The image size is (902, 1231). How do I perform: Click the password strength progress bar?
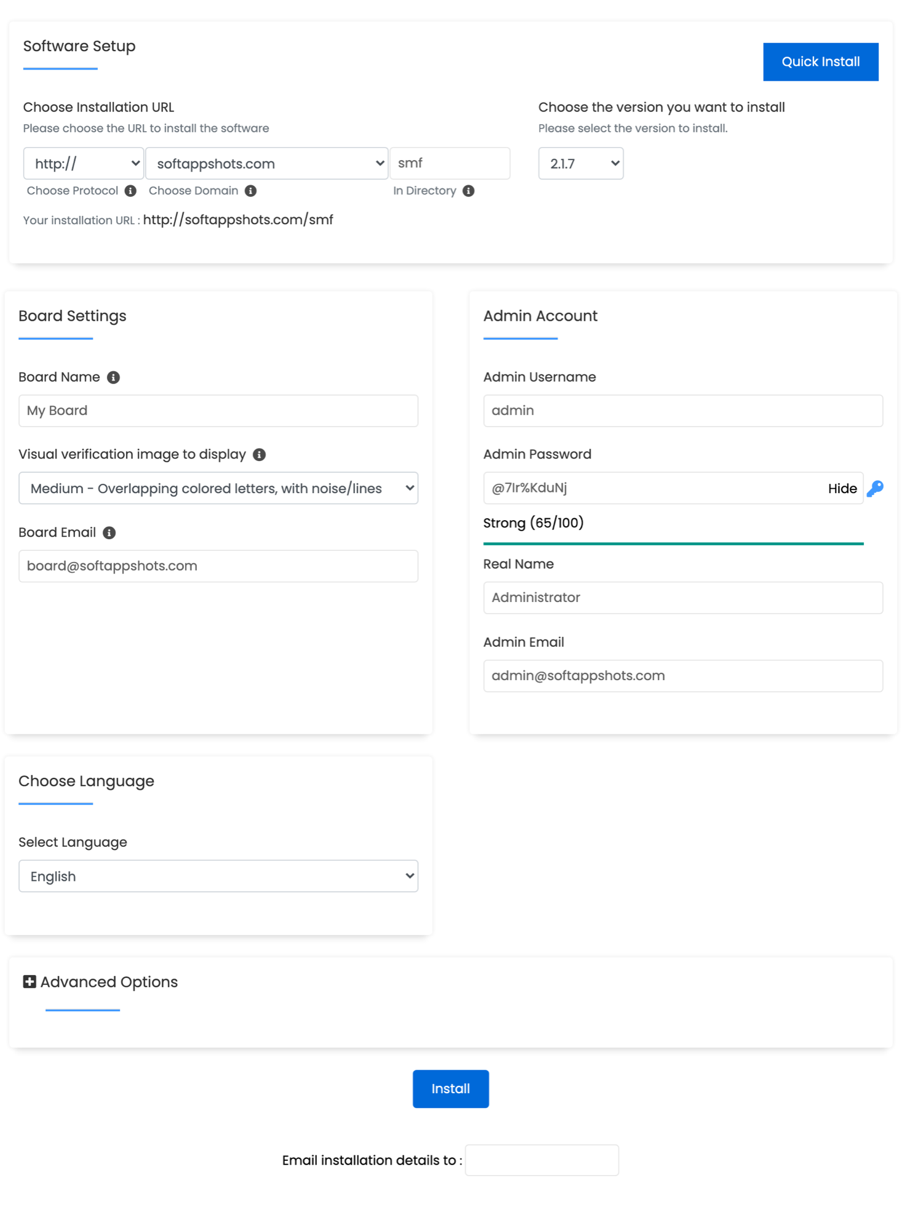click(673, 543)
